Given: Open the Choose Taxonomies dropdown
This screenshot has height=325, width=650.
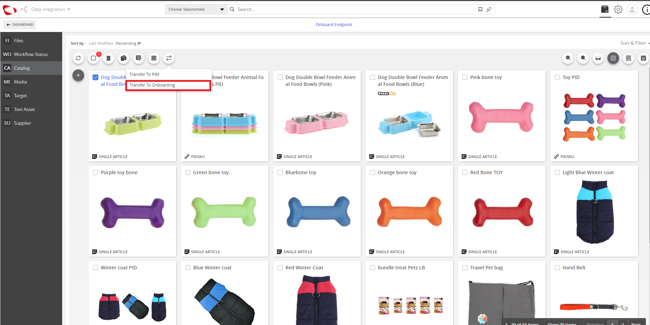Looking at the screenshot, I should pyautogui.click(x=196, y=9).
